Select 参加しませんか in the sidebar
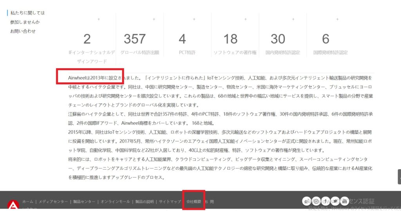Viewport: 401px width, 211px height. pyautogui.click(x=25, y=22)
